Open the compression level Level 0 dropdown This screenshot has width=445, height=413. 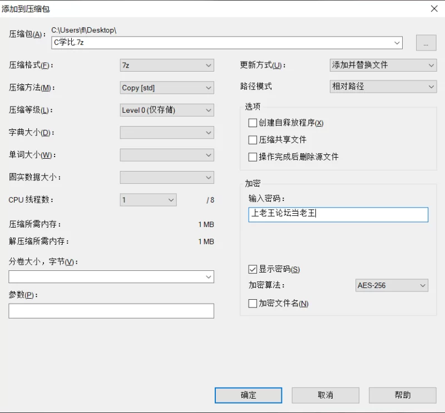pos(167,110)
